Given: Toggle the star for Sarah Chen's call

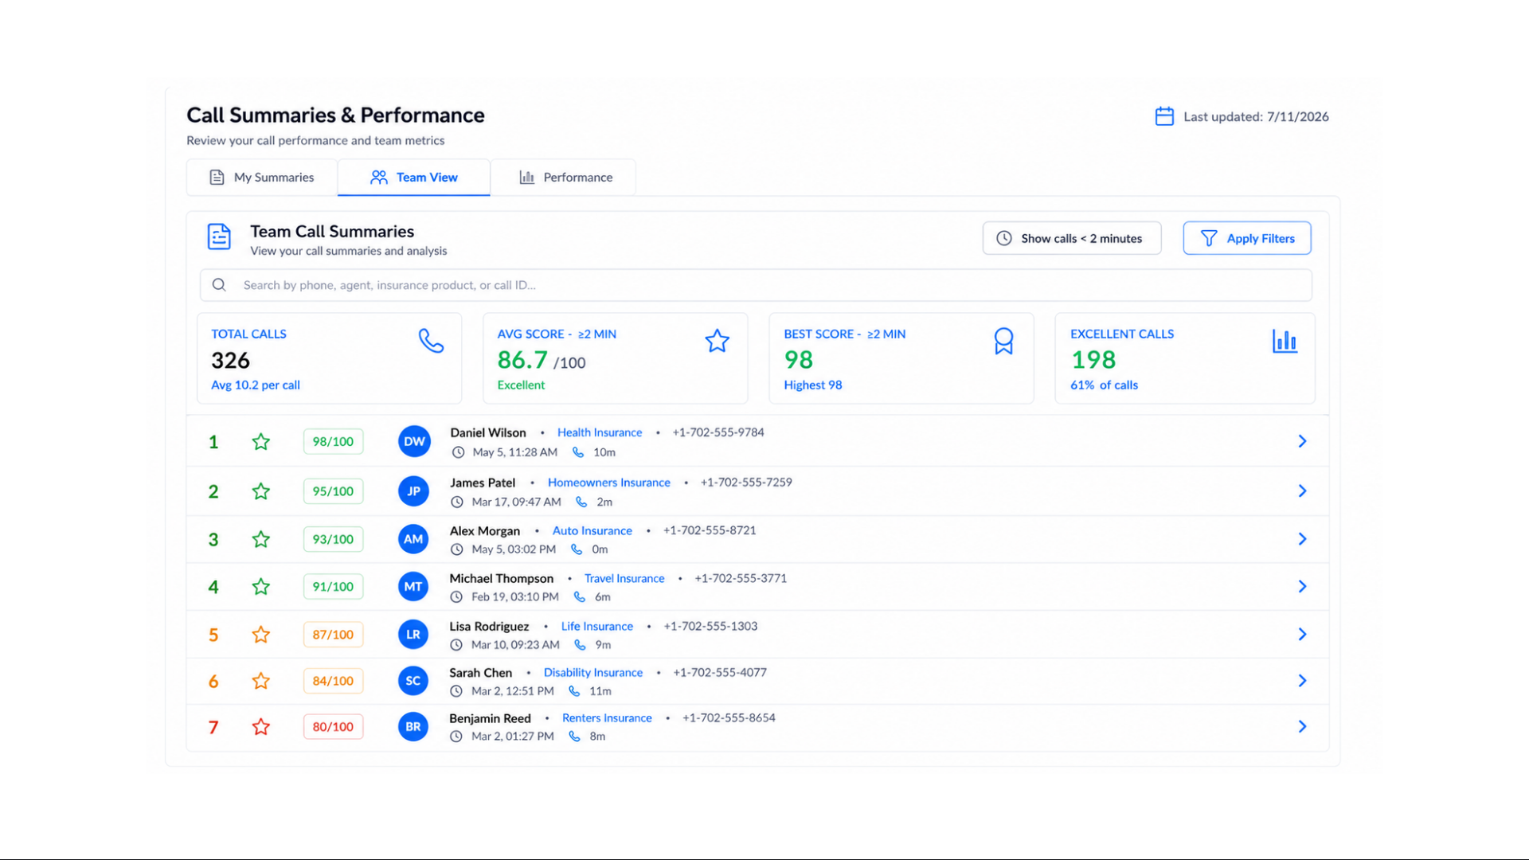Looking at the screenshot, I should (x=261, y=681).
